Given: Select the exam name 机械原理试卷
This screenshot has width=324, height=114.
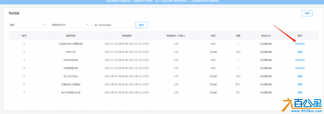Looking at the screenshot, I should coord(71,68).
